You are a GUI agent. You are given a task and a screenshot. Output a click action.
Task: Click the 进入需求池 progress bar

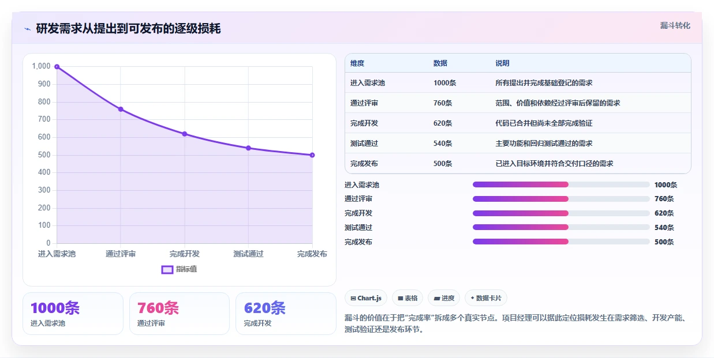561,184
